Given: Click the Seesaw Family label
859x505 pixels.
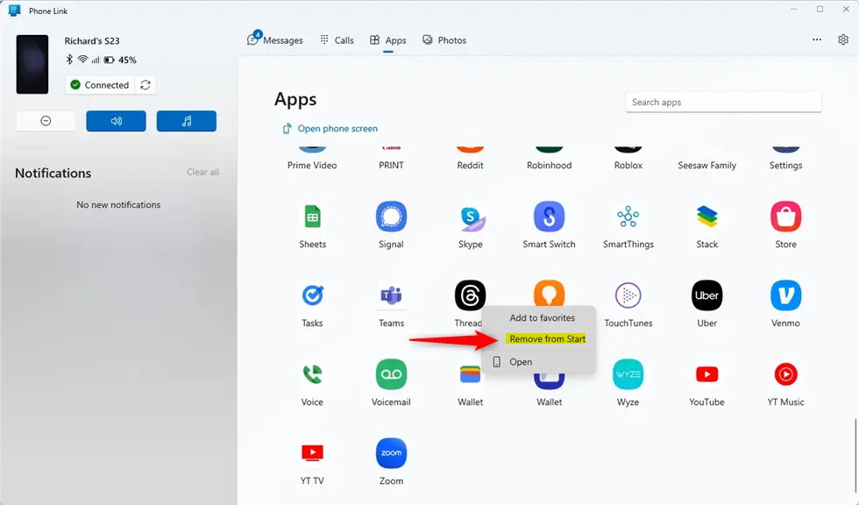Looking at the screenshot, I should click(x=706, y=166).
